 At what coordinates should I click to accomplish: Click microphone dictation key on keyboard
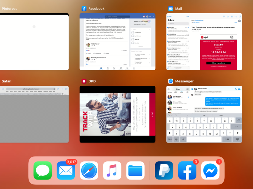coord(183,139)
